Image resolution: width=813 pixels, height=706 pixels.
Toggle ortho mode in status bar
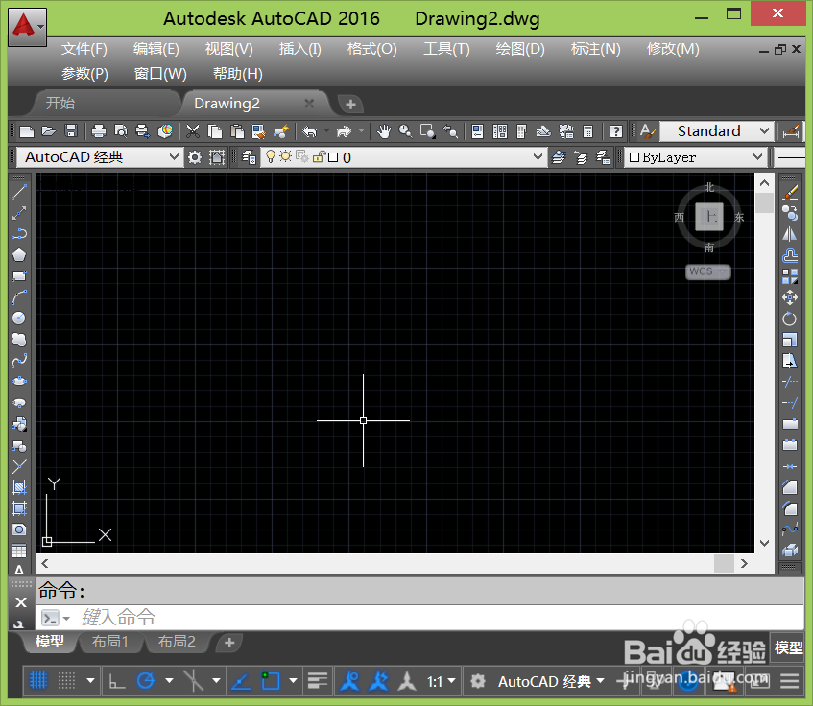[117, 680]
